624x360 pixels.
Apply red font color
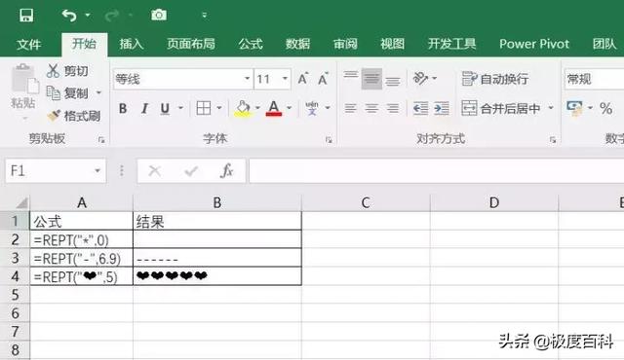pos(274,108)
